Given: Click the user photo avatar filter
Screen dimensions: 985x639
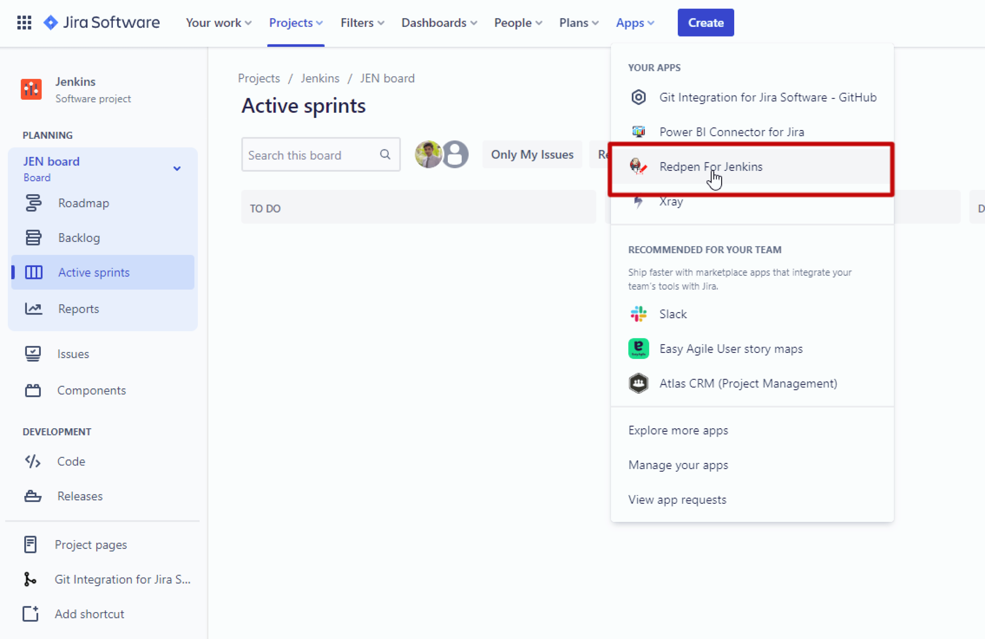Looking at the screenshot, I should pos(428,154).
